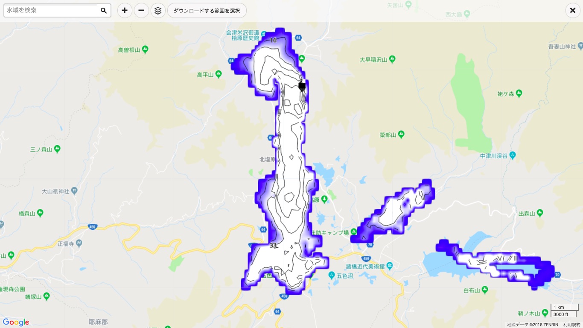Click the water body search field
The height and width of the screenshot is (328, 583).
pos(51,10)
